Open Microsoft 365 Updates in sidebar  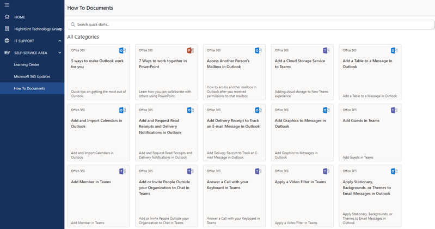point(32,76)
